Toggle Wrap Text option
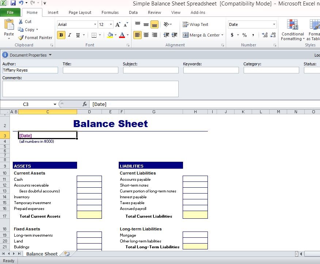320x264 pixels. (195, 24)
